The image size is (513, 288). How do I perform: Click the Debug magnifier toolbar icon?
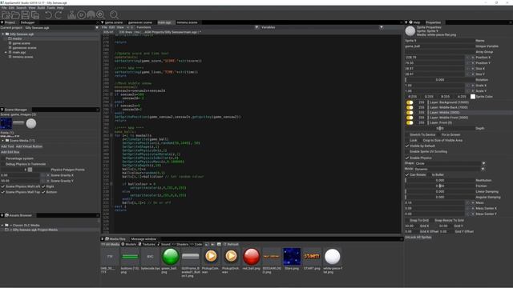pyautogui.click(x=100, y=14)
